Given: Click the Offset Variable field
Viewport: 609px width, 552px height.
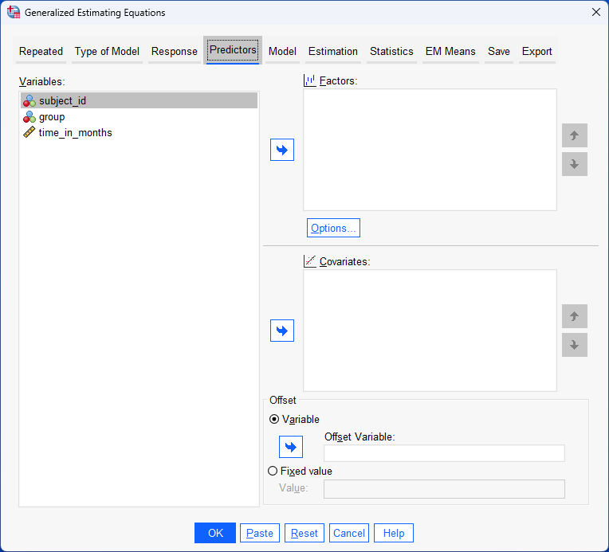Looking at the screenshot, I should point(444,453).
